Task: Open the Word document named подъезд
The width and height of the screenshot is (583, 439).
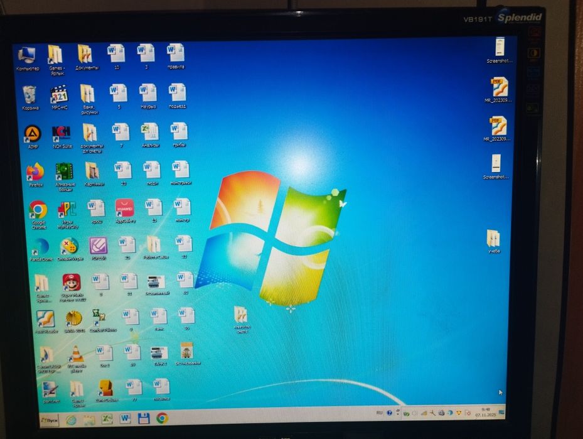Action: pos(178,96)
